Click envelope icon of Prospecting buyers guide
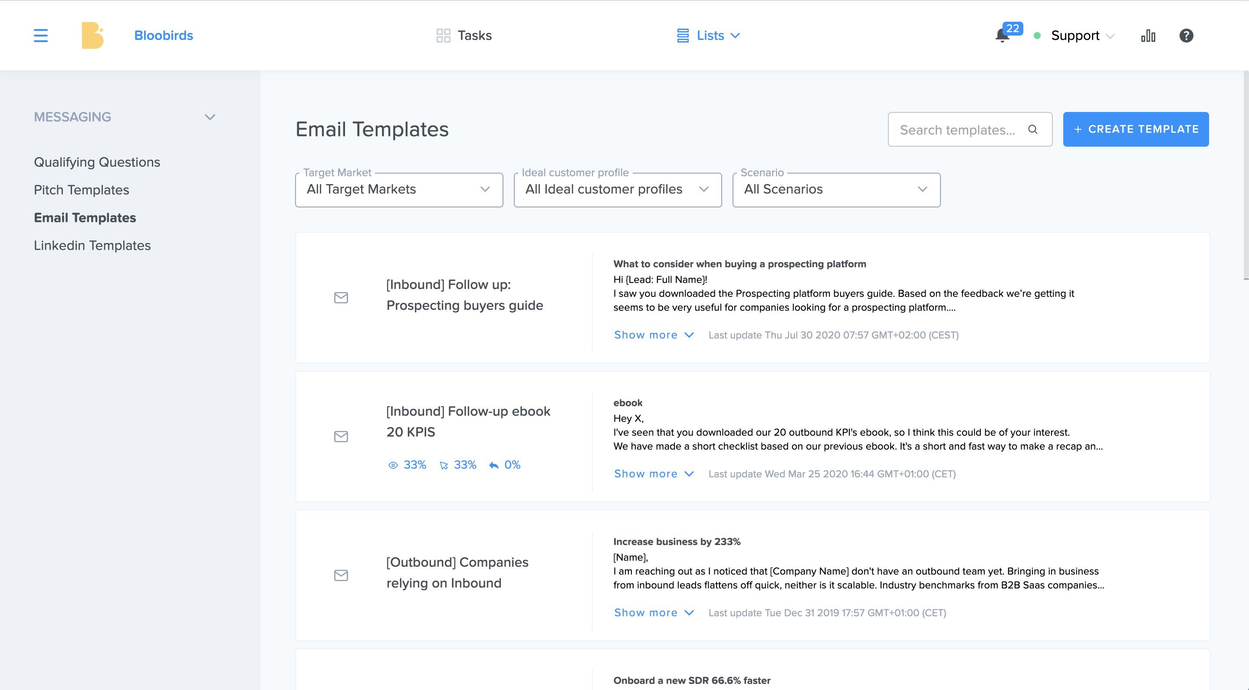The image size is (1249, 690). pyautogui.click(x=341, y=298)
